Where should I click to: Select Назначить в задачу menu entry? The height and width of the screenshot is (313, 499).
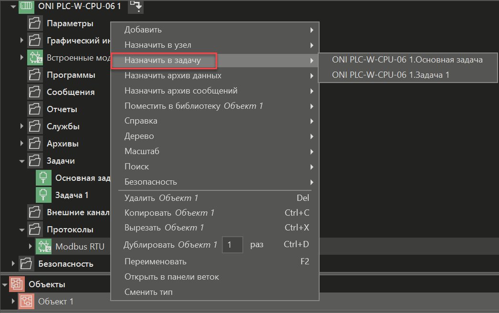[215, 61]
